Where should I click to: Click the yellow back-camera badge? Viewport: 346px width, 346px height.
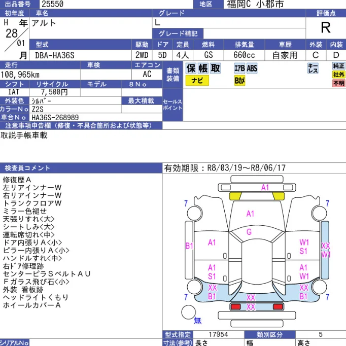pyautogui.click(x=239, y=80)
